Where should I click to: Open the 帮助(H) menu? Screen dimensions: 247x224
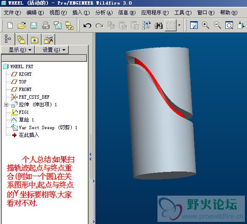(x=229, y=13)
